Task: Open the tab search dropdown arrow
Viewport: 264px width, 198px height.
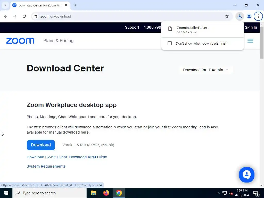Action: click(x=5, y=5)
